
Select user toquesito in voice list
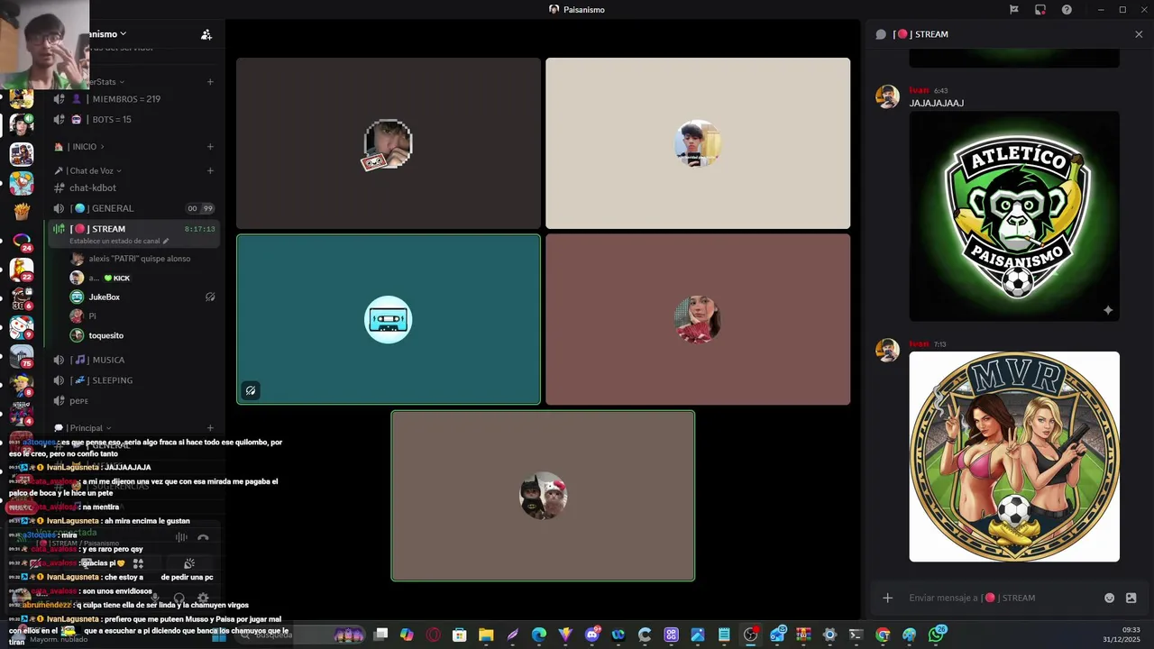click(x=142, y=335)
